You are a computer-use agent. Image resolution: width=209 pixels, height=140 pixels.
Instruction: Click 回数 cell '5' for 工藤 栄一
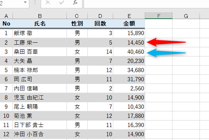(100, 43)
